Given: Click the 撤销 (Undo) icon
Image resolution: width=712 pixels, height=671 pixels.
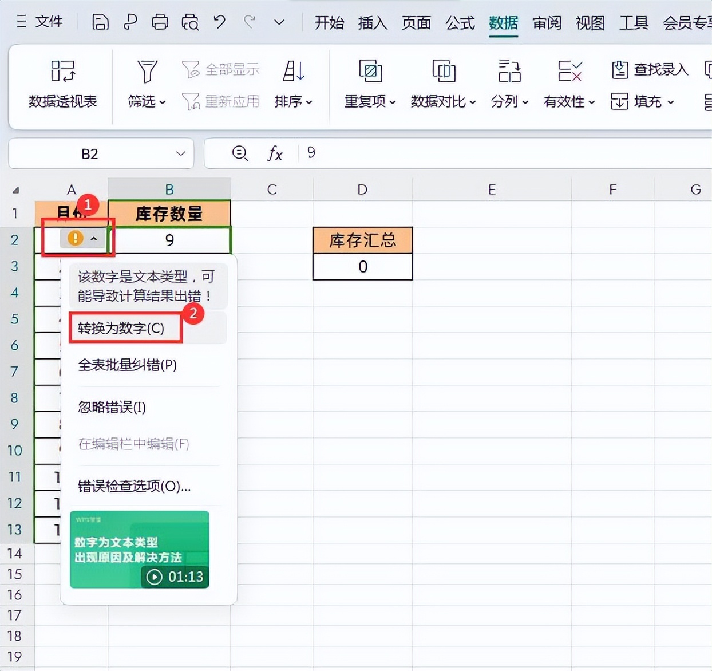Looking at the screenshot, I should coord(219,22).
